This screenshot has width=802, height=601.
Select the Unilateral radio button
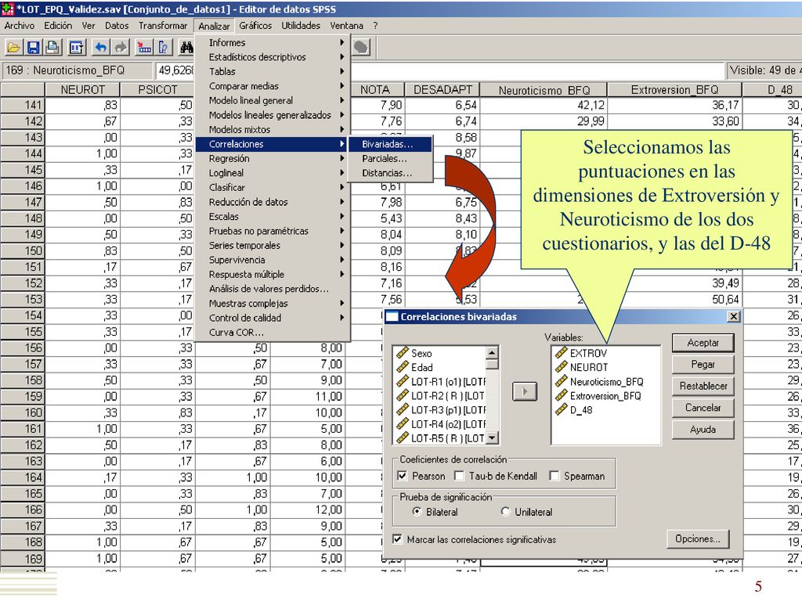(x=505, y=512)
